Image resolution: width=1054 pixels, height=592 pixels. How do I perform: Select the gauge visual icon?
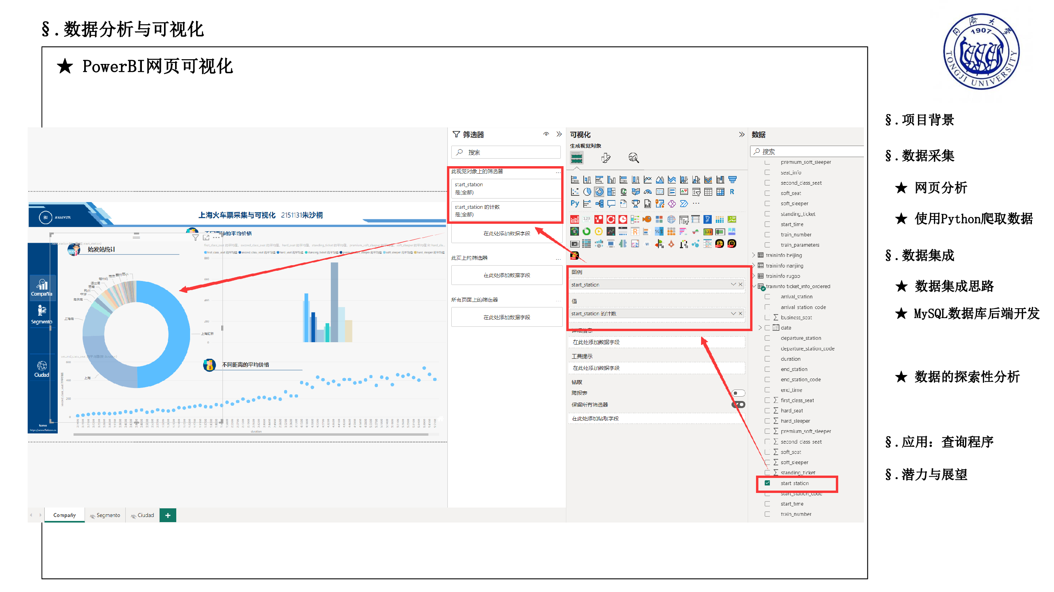click(647, 192)
